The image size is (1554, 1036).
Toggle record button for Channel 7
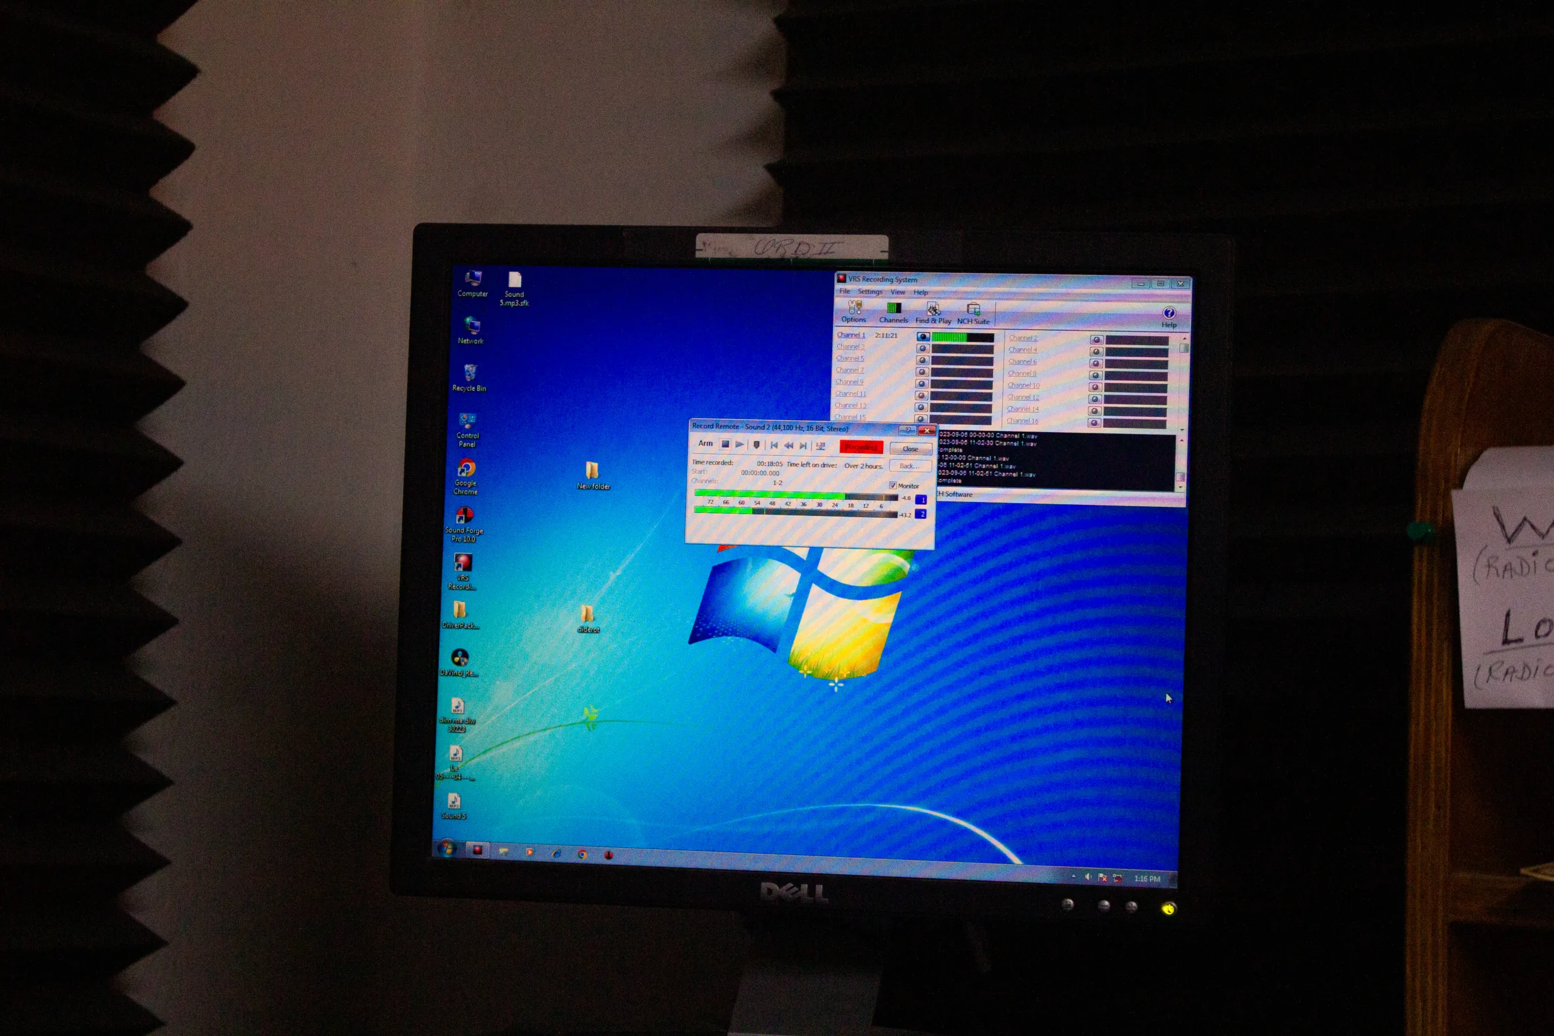(x=922, y=372)
